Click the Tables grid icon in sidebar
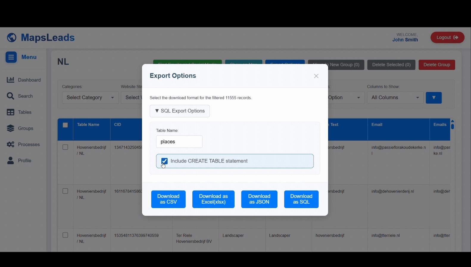Screen dimensions: 471x267 [x=10, y=112]
